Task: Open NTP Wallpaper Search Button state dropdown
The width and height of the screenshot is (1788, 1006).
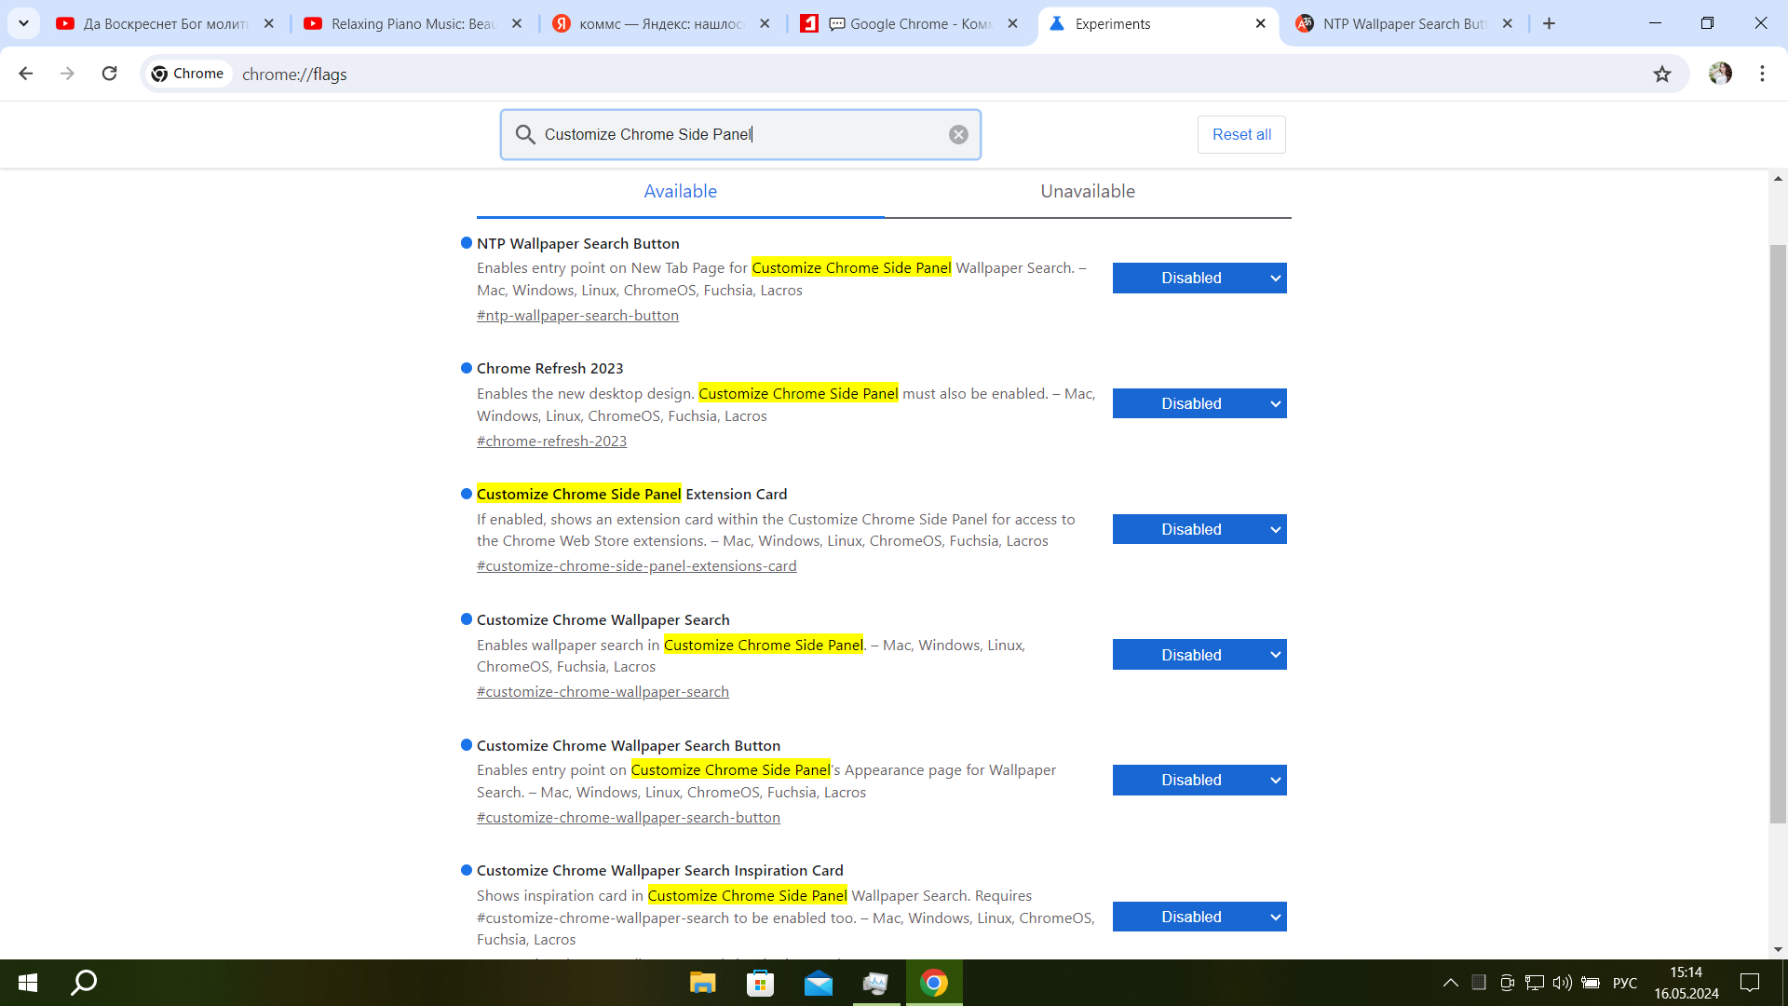Action: (x=1199, y=279)
